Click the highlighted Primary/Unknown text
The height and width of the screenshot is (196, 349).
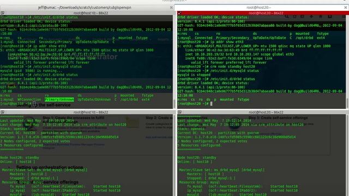[x=59, y=100]
